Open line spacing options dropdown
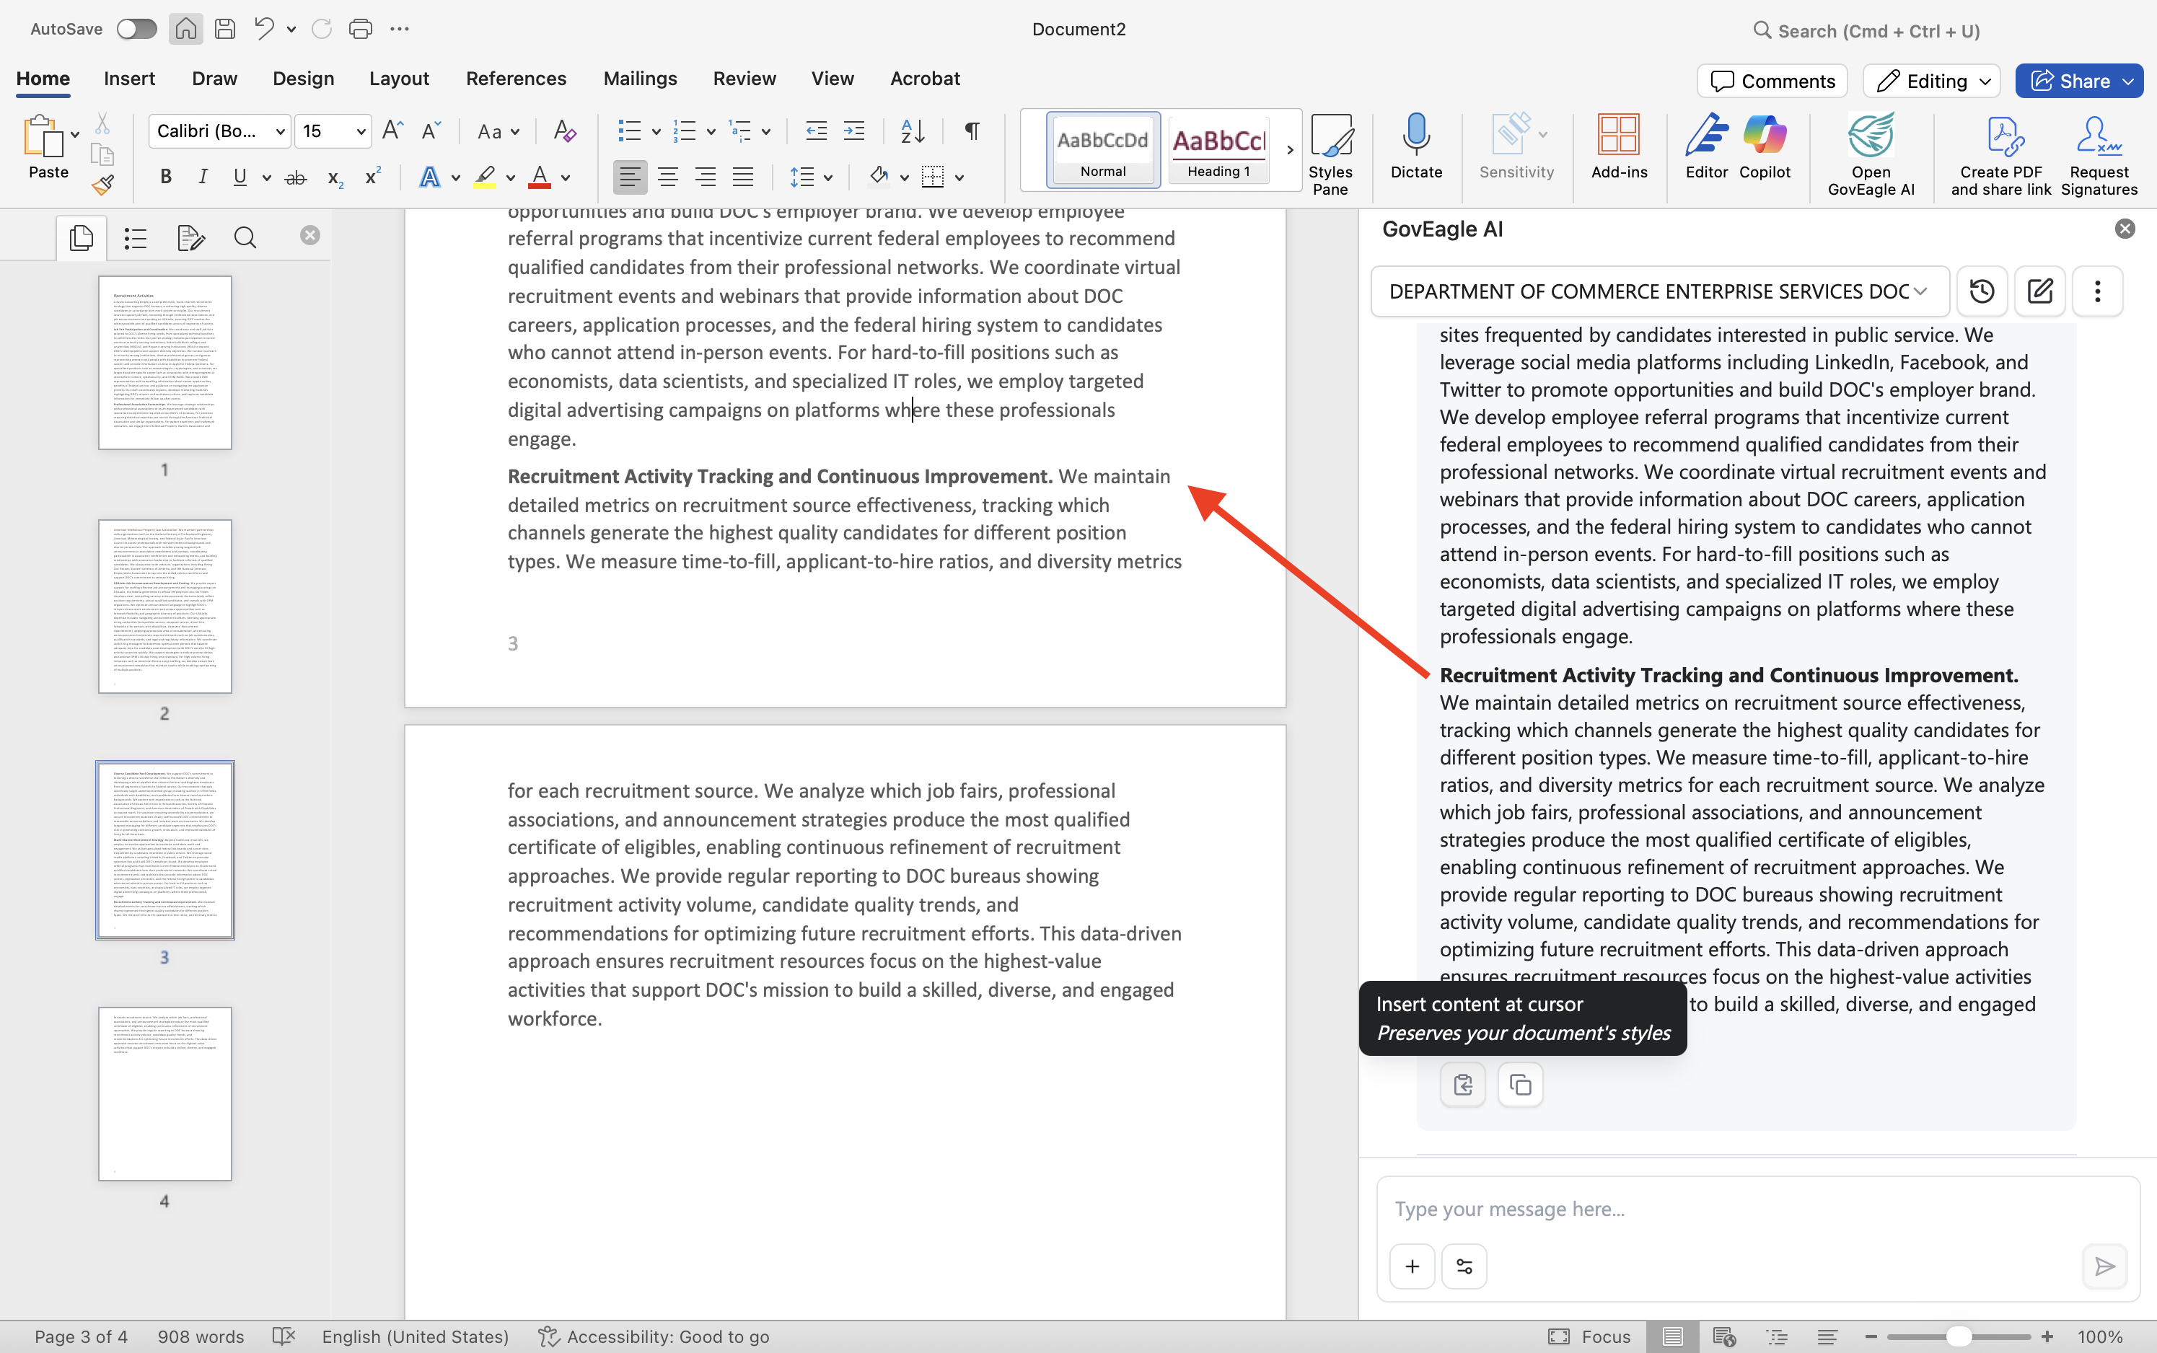Image resolution: width=2157 pixels, height=1353 pixels. pyautogui.click(x=828, y=178)
